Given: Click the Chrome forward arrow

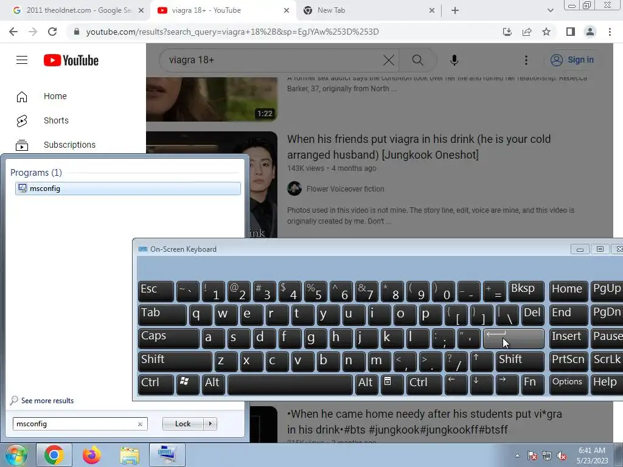Looking at the screenshot, I should (x=33, y=32).
